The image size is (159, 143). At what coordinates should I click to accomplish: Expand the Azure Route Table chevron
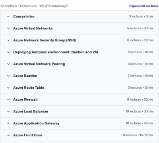click(8, 88)
